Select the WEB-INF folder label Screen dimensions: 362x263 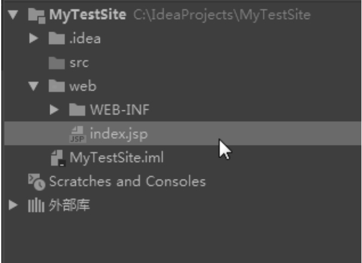click(119, 110)
